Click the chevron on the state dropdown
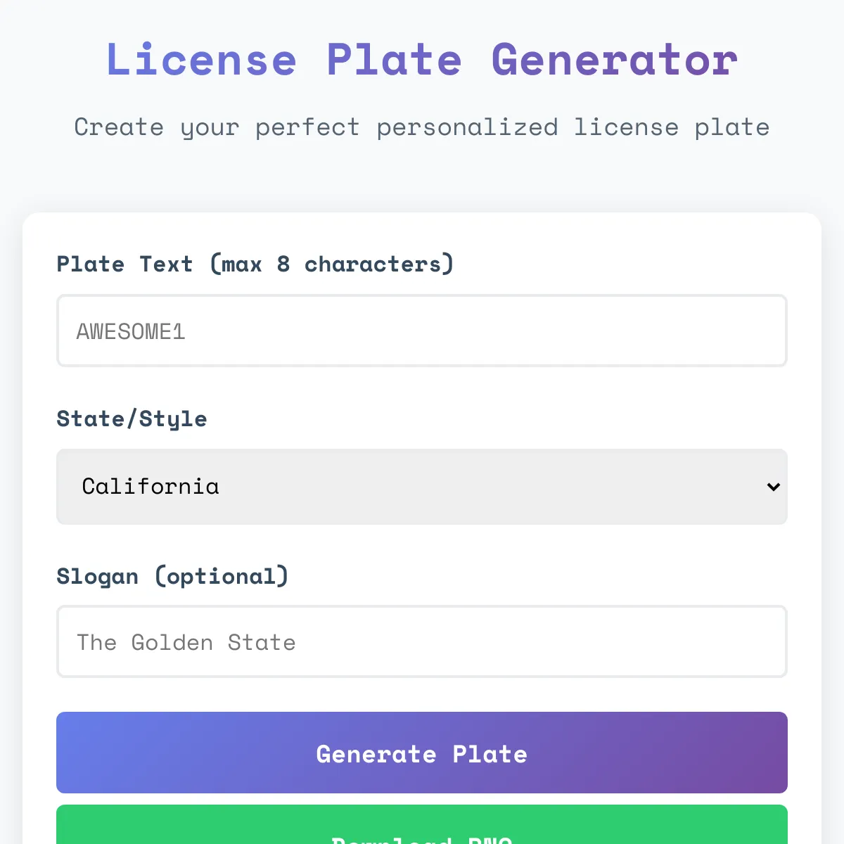Screen dimensions: 844x844 773,487
